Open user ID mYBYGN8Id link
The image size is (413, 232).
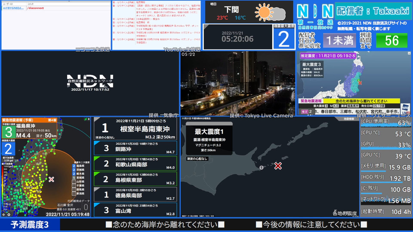(x=13, y=8)
